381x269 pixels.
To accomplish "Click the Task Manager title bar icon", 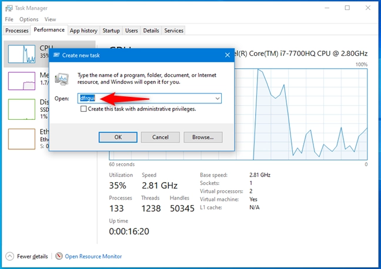I will [x=9, y=8].
